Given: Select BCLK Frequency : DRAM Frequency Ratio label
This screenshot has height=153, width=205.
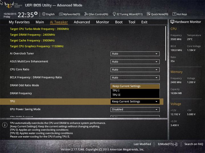Looking at the screenshot, I should (x=36, y=77).
